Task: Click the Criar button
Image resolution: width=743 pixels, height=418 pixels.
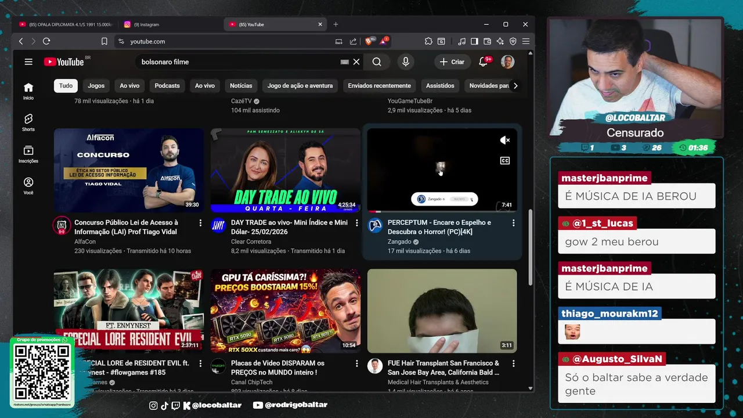Action: click(452, 62)
